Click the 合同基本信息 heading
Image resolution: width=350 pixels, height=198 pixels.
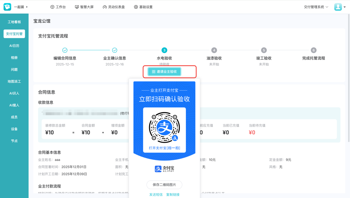tap(50, 152)
